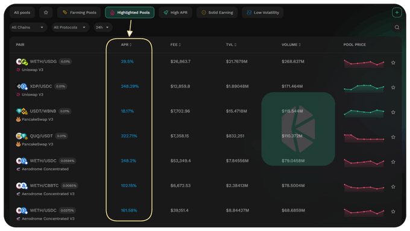Click PancakeSwap icon under QUQ/USDT
The height and width of the screenshot is (231, 410).
coord(18,144)
